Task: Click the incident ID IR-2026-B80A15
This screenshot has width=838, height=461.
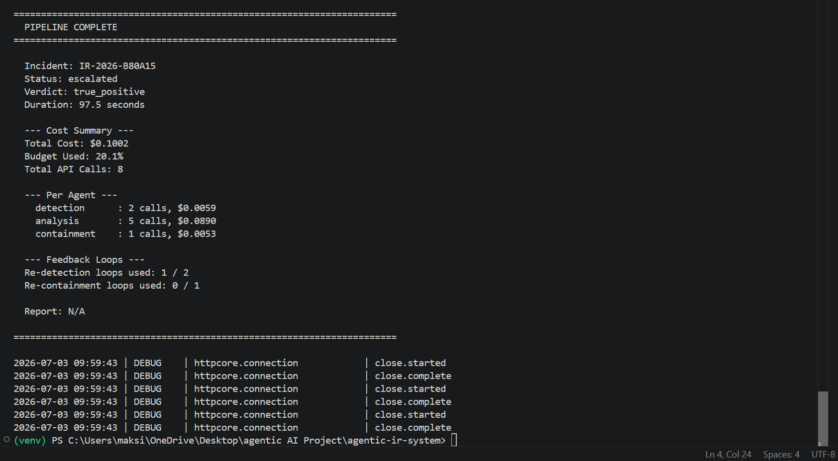Action: tap(117, 66)
